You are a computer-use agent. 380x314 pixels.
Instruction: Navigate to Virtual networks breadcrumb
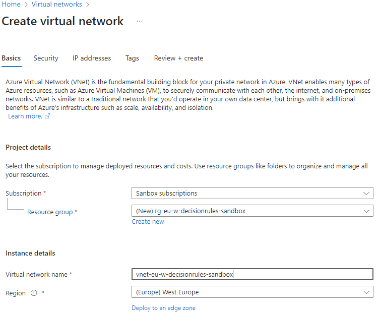[x=56, y=5]
